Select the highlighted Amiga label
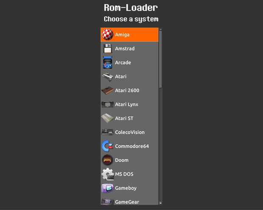Viewport: 263px width, 210px height. 122,35
